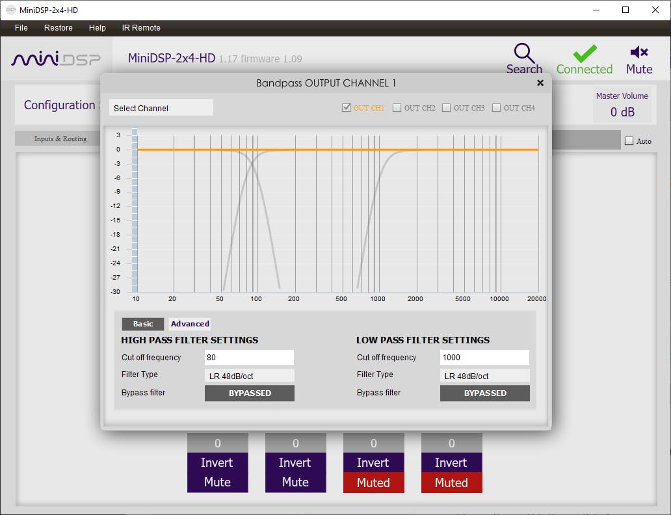The image size is (671, 515).
Task: Open the Select Channel dropdown
Action: click(x=161, y=108)
